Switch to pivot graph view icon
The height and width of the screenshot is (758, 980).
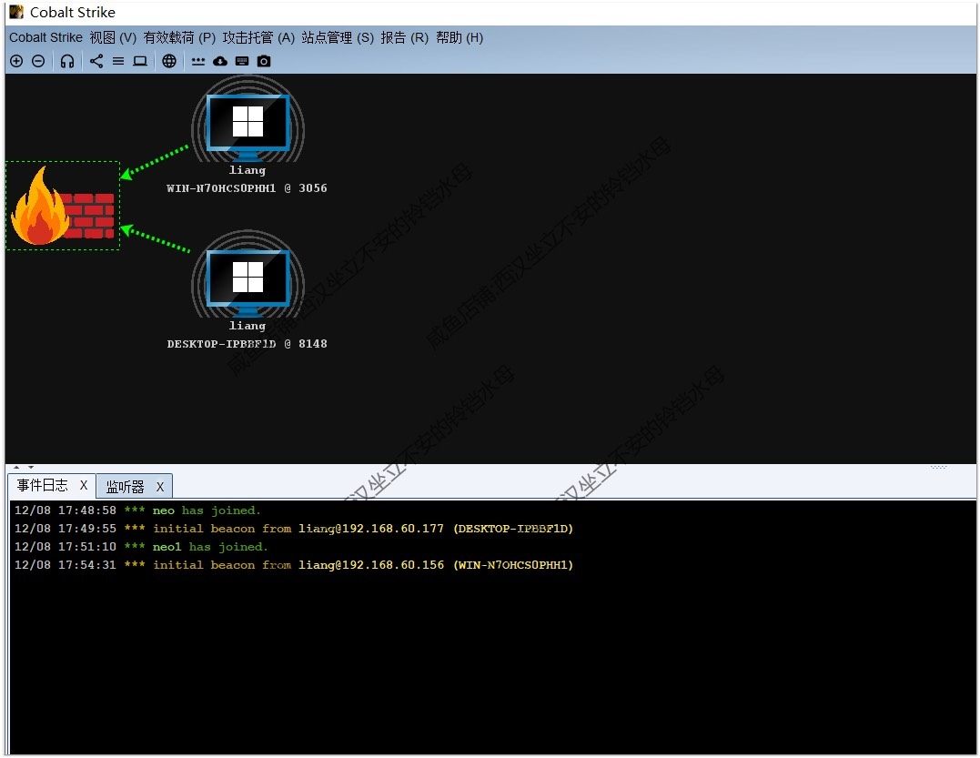(x=96, y=61)
